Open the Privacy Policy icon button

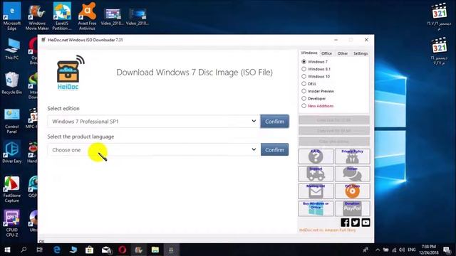pos(352,156)
